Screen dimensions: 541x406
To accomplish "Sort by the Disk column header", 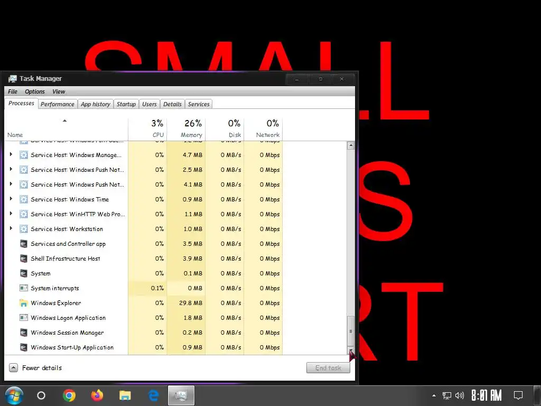I will [225, 129].
